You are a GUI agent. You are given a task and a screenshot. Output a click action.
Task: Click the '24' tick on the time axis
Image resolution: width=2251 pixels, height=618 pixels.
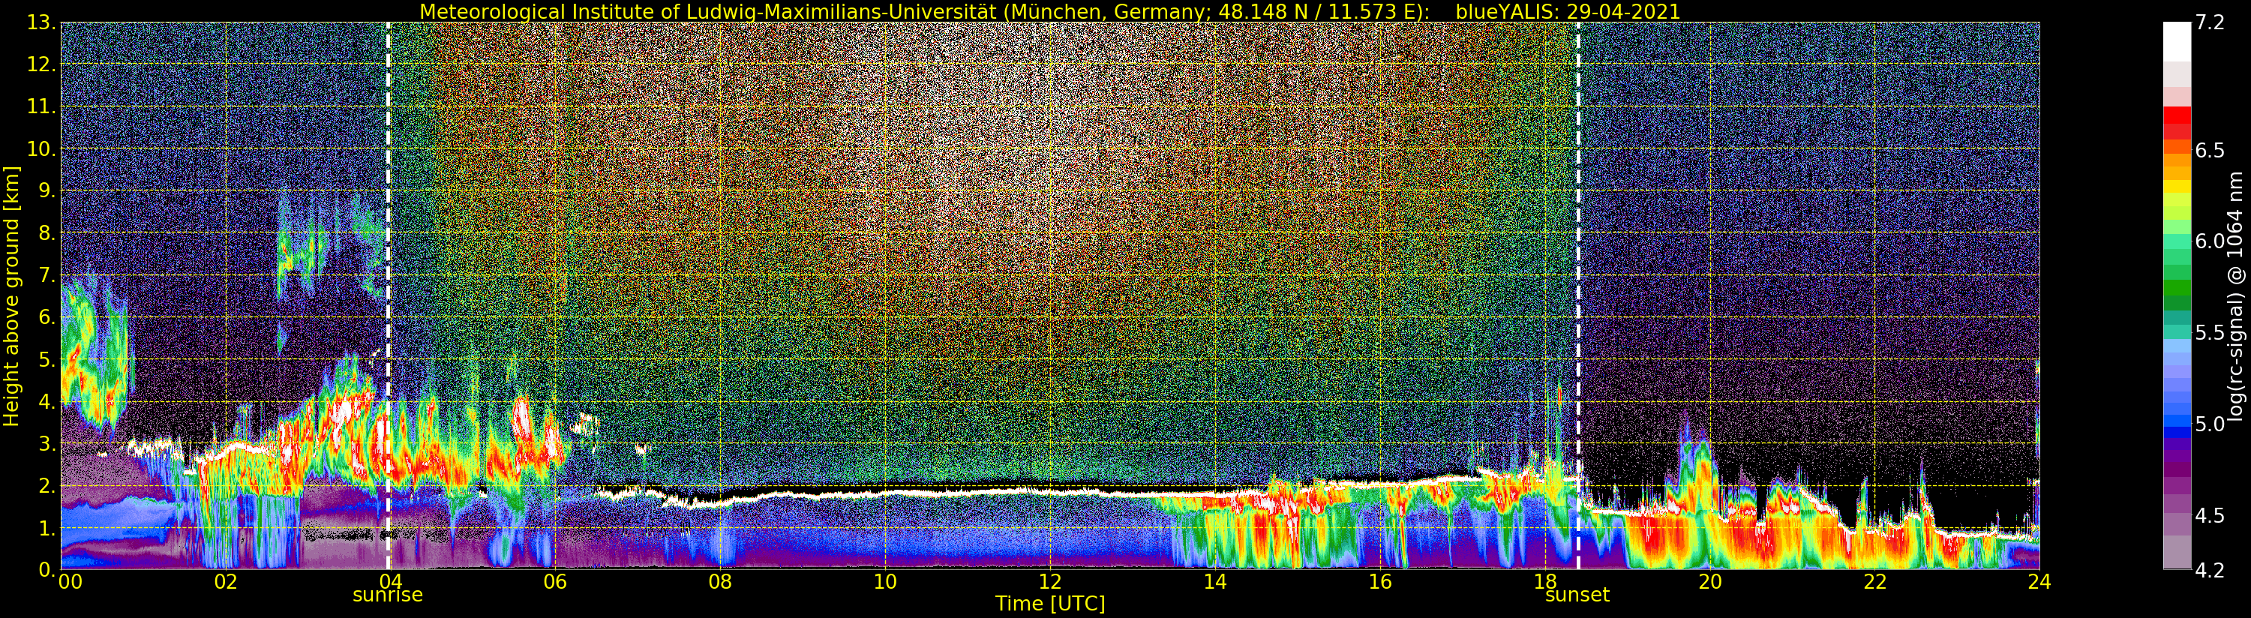click(x=2039, y=582)
